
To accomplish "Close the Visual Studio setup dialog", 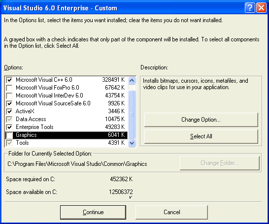I will pos(261,8).
